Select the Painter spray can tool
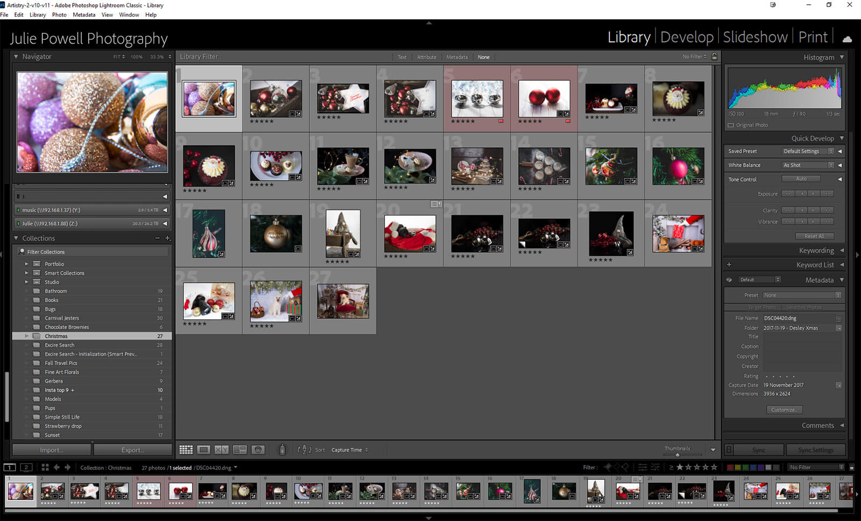Screen dimensions: 861x521 pyautogui.click(x=282, y=450)
